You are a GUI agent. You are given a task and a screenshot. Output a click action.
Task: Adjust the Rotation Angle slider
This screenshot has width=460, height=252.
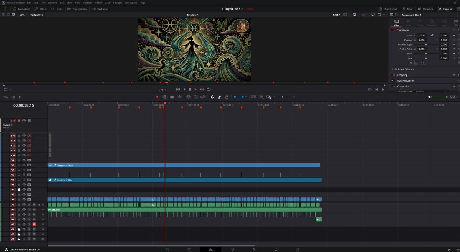point(426,44)
